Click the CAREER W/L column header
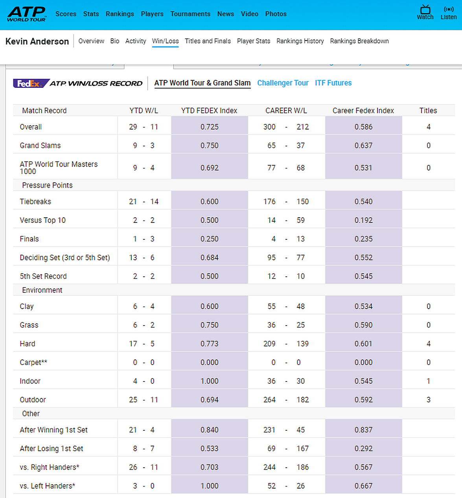 (x=286, y=111)
